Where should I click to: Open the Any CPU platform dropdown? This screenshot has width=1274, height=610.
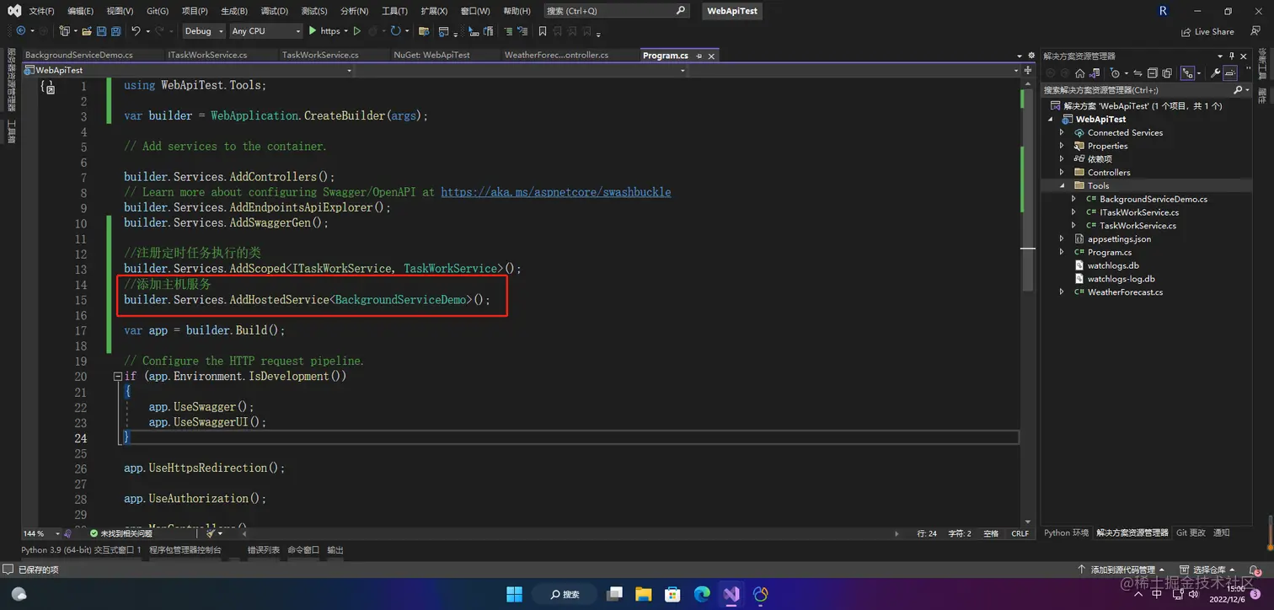[x=265, y=31]
